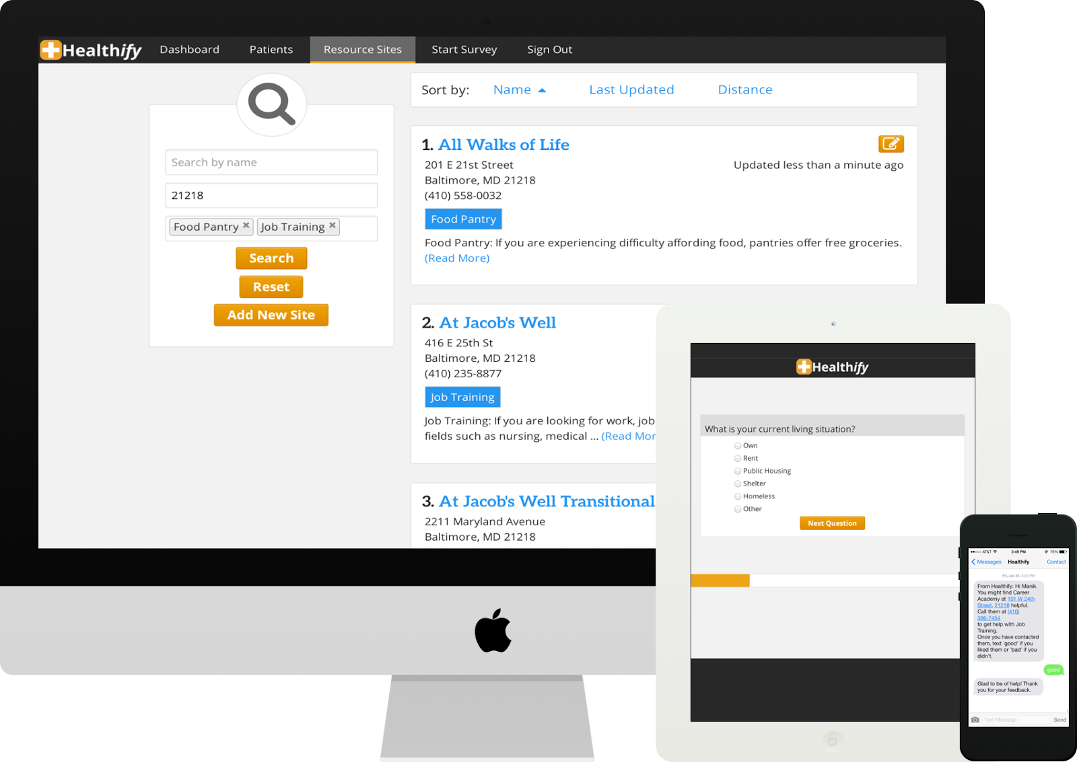Click the empty area of the tags field

(x=358, y=228)
